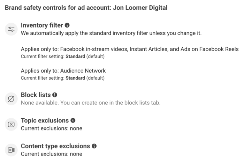
Task: Click the Brand safety controls page title
Action: coord(86,8)
